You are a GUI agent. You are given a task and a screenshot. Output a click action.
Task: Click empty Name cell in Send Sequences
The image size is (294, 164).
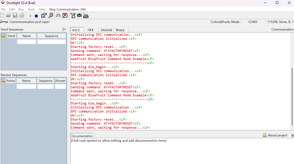(26, 41)
